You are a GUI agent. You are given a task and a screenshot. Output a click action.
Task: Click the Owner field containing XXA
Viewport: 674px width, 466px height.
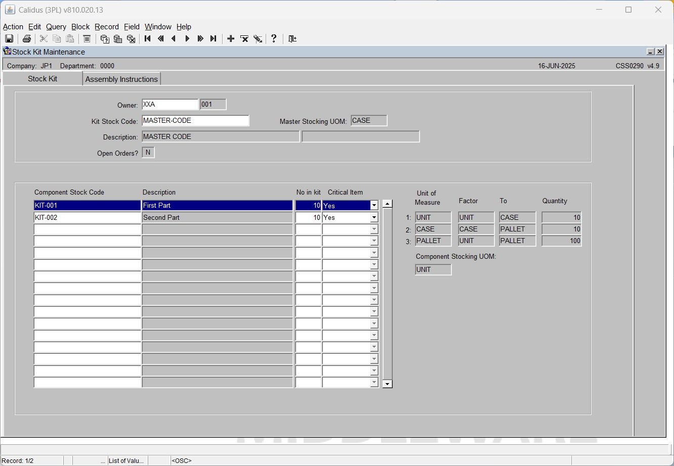click(x=170, y=105)
